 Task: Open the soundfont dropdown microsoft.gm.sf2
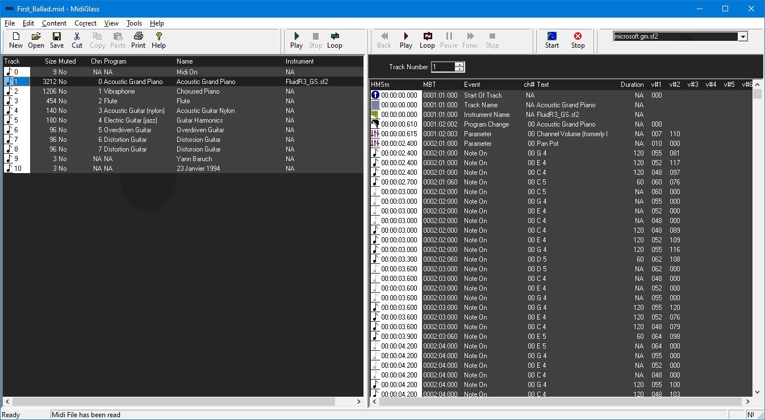(742, 37)
